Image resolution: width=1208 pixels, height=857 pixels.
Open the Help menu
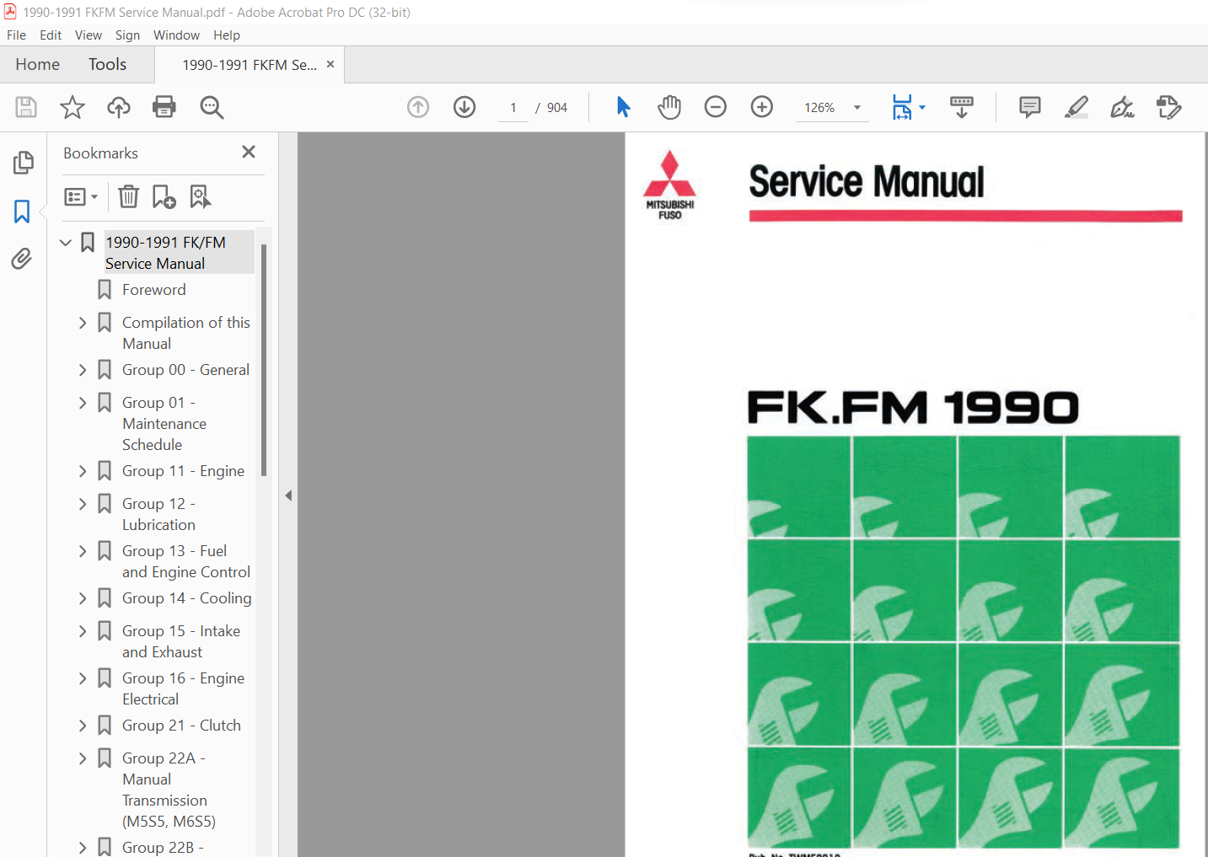coord(227,35)
